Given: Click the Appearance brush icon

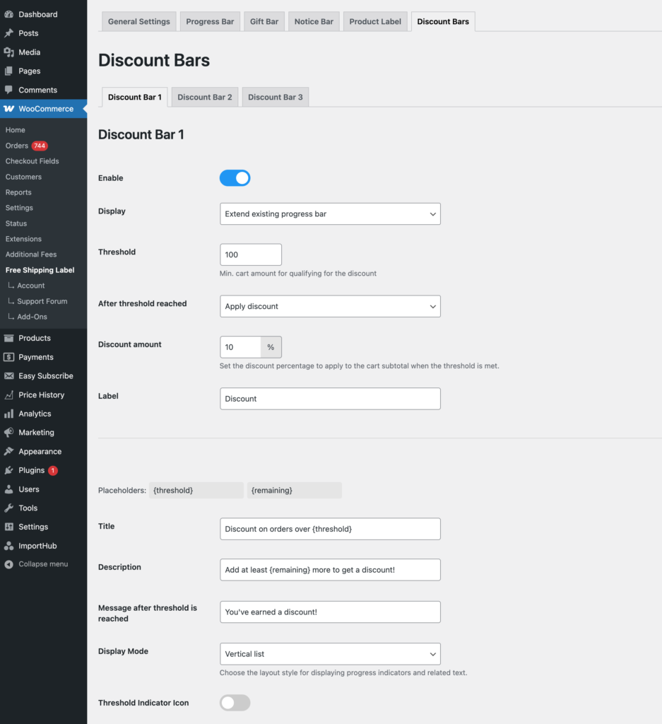Looking at the screenshot, I should pos(11,451).
